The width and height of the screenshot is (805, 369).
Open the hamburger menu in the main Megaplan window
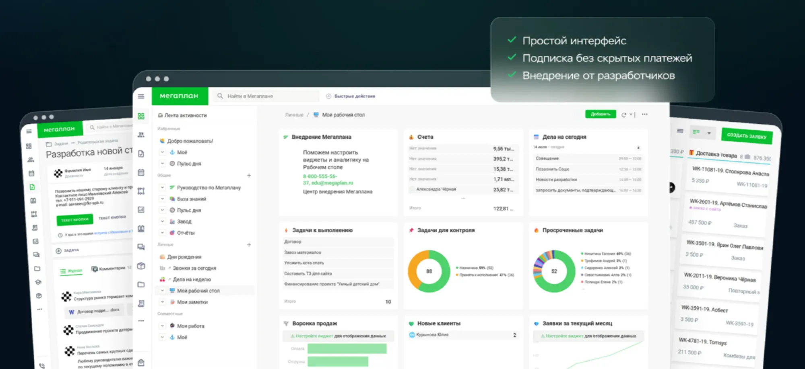(141, 96)
